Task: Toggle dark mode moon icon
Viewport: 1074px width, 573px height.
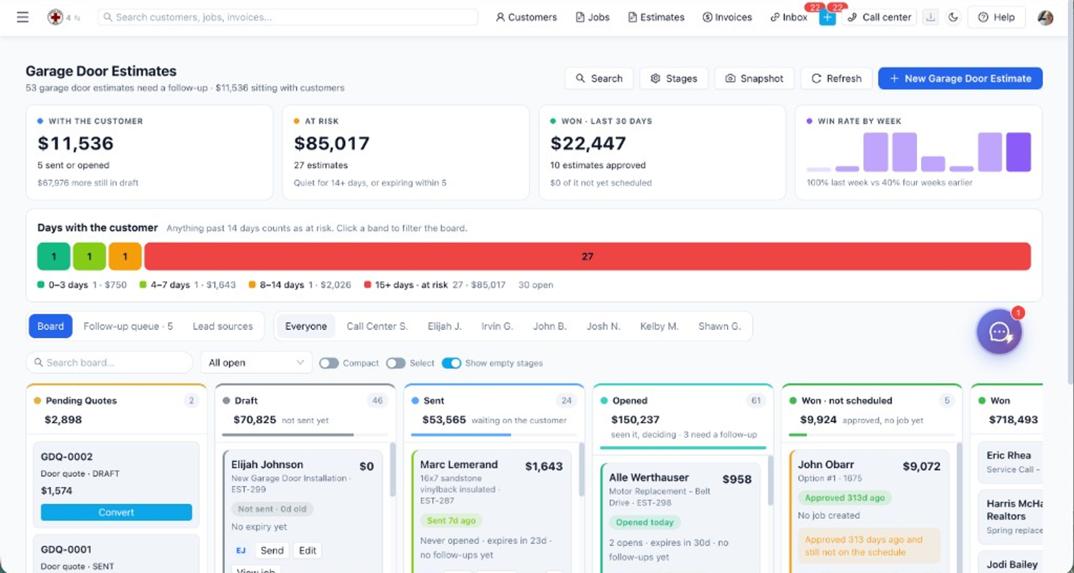Action: click(953, 17)
